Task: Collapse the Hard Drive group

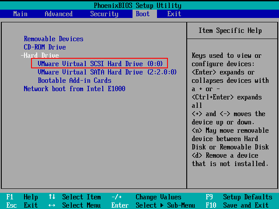Action: coord(40,56)
